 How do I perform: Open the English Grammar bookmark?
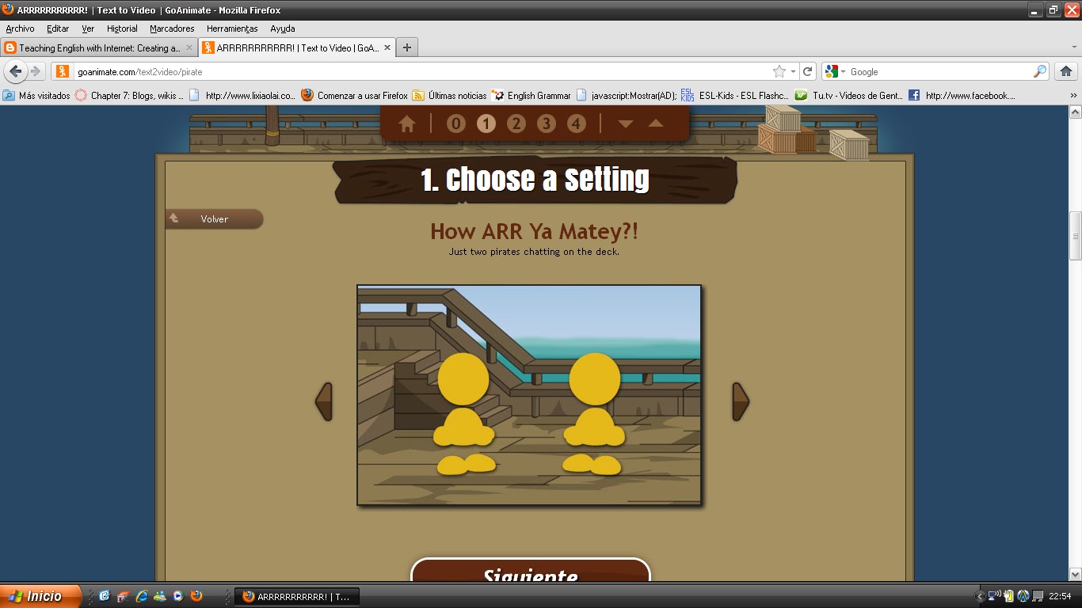(x=531, y=95)
